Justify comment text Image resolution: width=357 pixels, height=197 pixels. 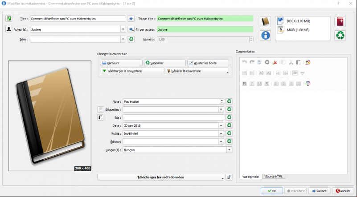tap(299, 84)
